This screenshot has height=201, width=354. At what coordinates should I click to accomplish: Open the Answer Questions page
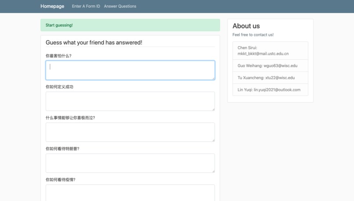tap(120, 6)
